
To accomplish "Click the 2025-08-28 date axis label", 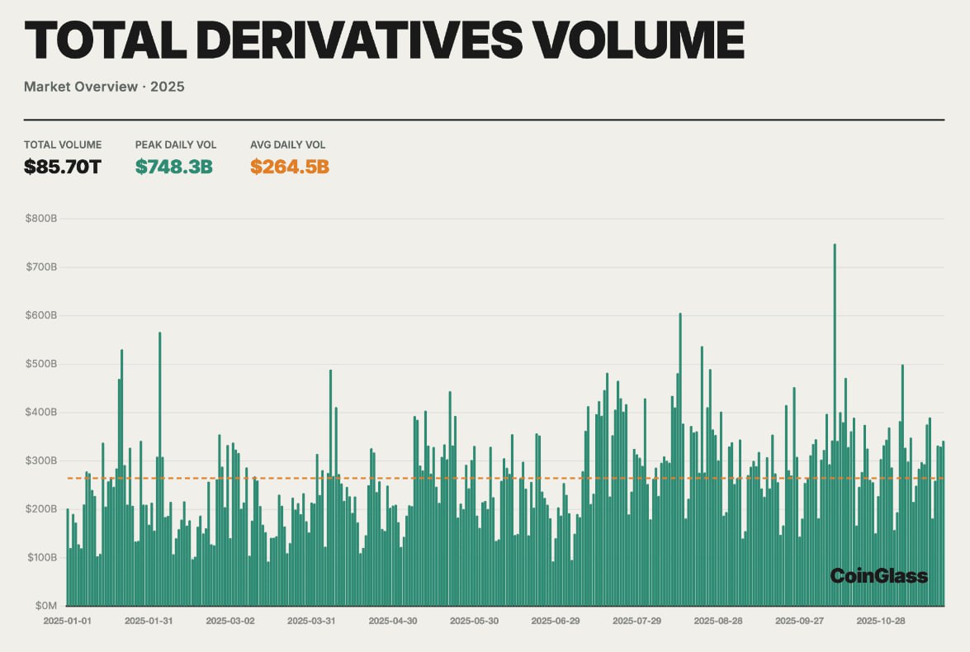I will click(718, 621).
